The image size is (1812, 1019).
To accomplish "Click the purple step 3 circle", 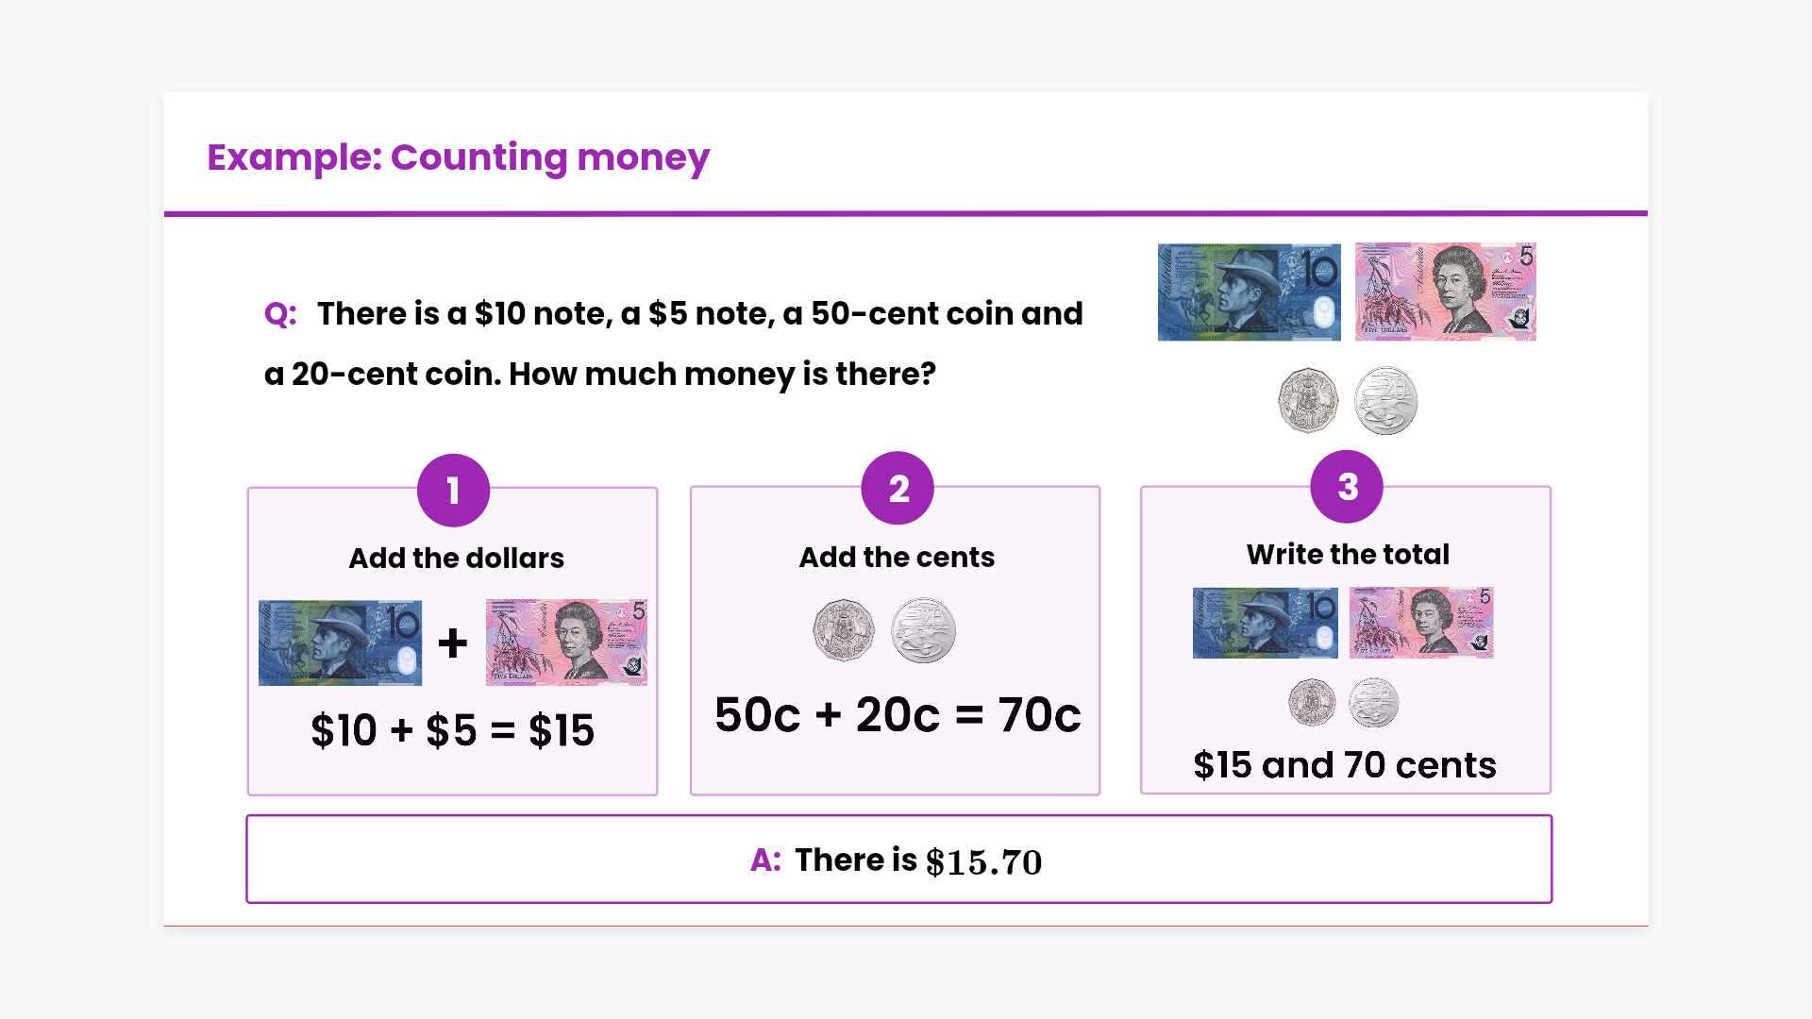I will 1347,487.
